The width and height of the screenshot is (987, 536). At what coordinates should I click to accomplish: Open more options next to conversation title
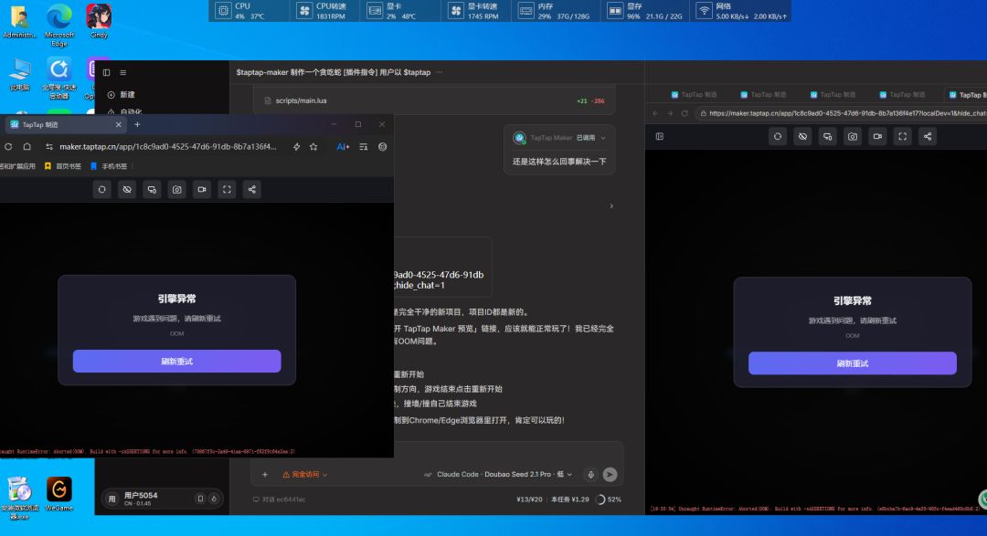(440, 72)
